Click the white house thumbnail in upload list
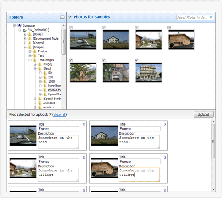The width and height of the screenshot is (222, 198). 104,135
